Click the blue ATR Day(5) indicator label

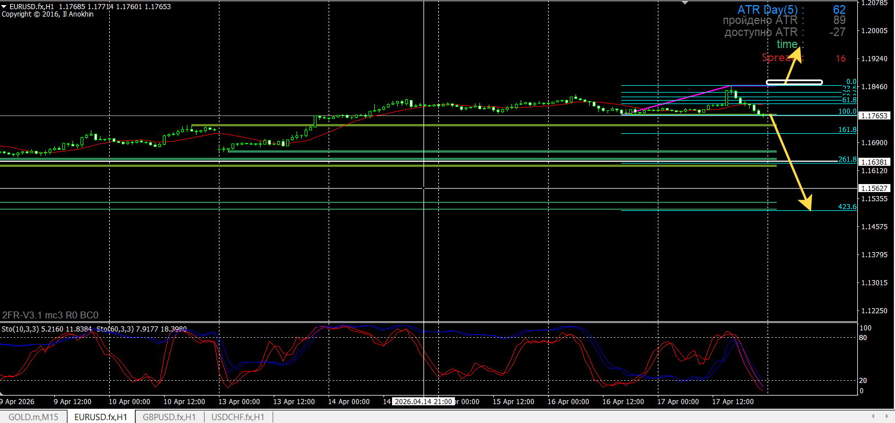coord(770,10)
